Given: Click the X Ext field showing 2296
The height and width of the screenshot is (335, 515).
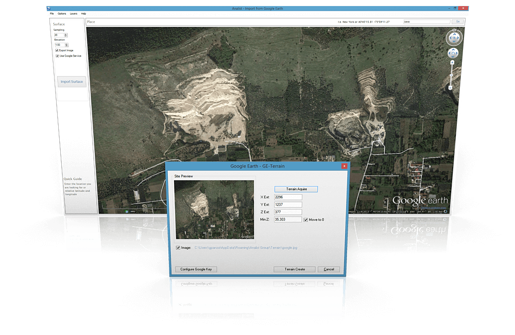Looking at the screenshot, I should (288, 197).
